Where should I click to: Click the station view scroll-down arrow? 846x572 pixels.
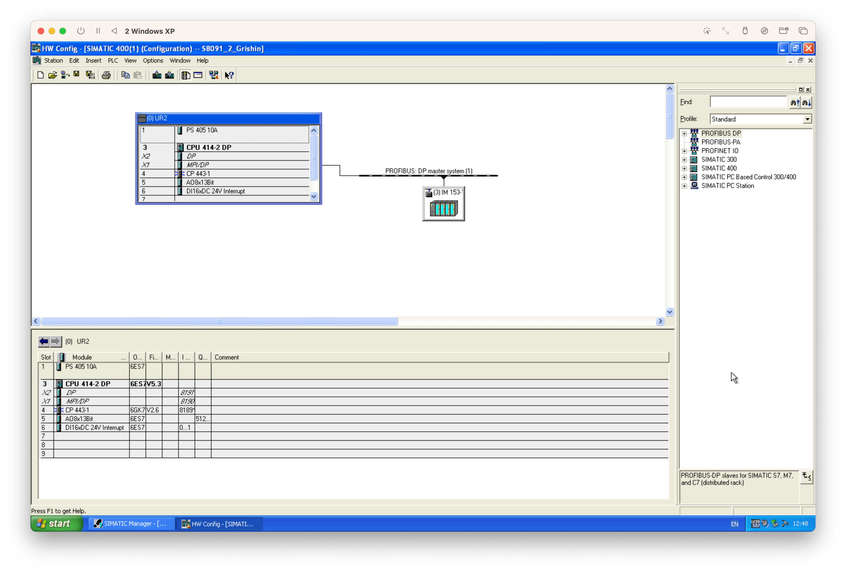pos(669,312)
